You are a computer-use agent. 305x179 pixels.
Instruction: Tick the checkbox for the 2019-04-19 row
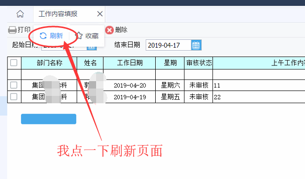14,96
